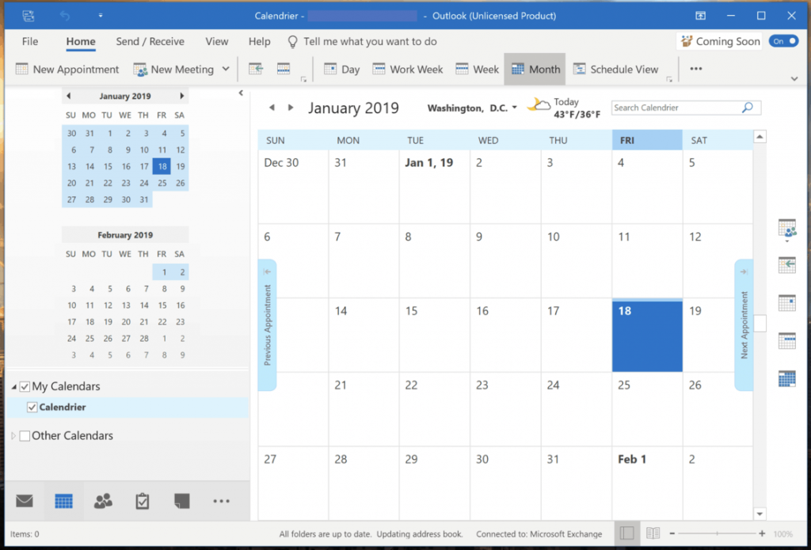Click the Undo arrow in title bar
Viewport: 811px width, 550px height.
pyautogui.click(x=65, y=16)
